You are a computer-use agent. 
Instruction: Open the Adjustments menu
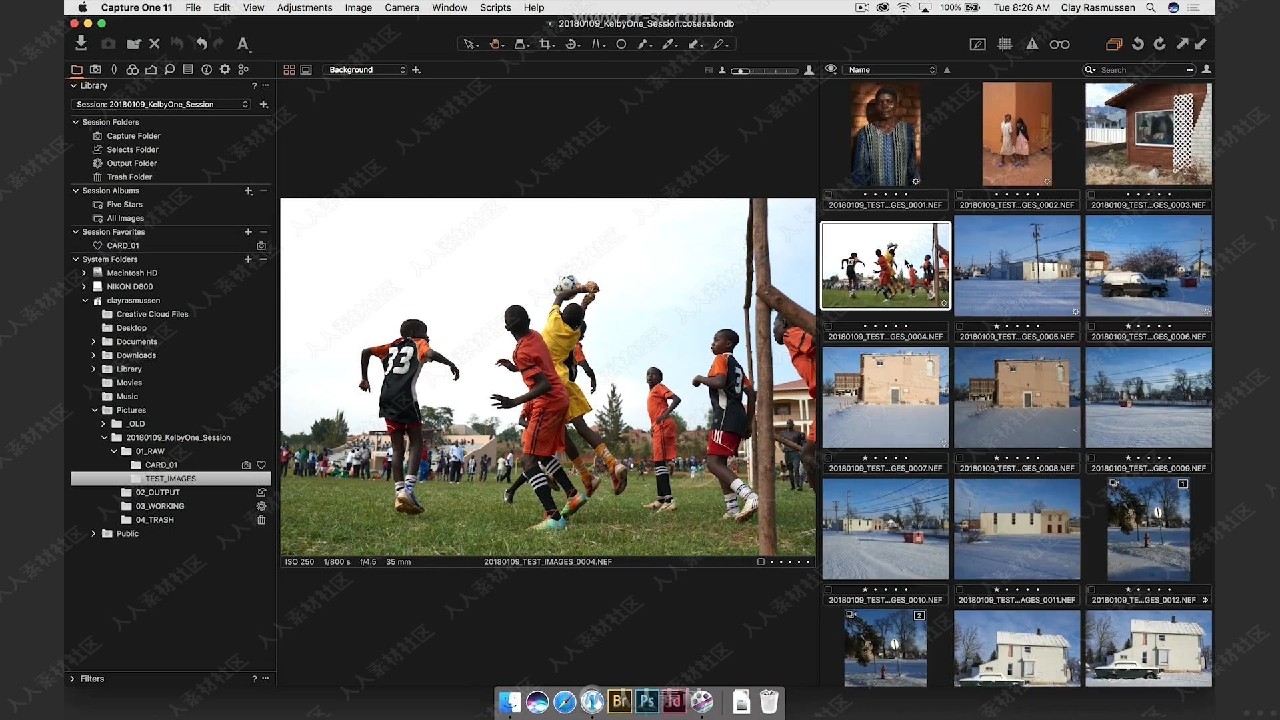click(304, 7)
